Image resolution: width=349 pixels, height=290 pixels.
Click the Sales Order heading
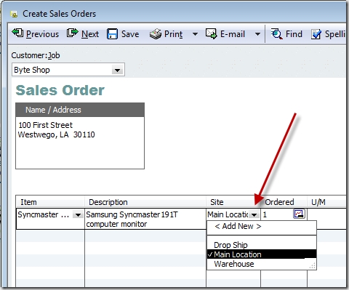tap(60, 90)
